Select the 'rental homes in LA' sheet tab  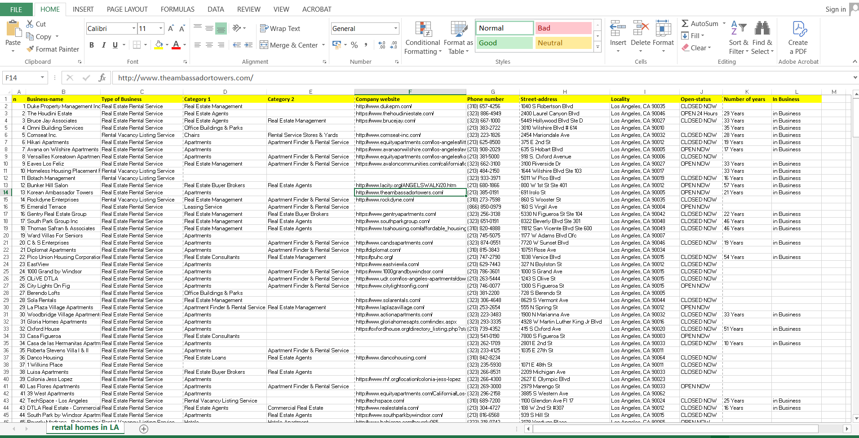[x=85, y=428]
